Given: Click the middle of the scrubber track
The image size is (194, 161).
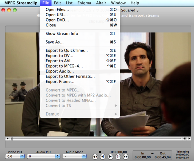Looking at the screenshot, I should (x=96, y=139).
